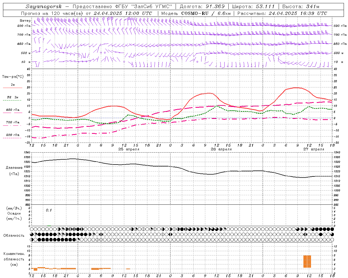Click the 'Облачность' cloud cover label
The height and width of the screenshot is (278, 348).
14,236
